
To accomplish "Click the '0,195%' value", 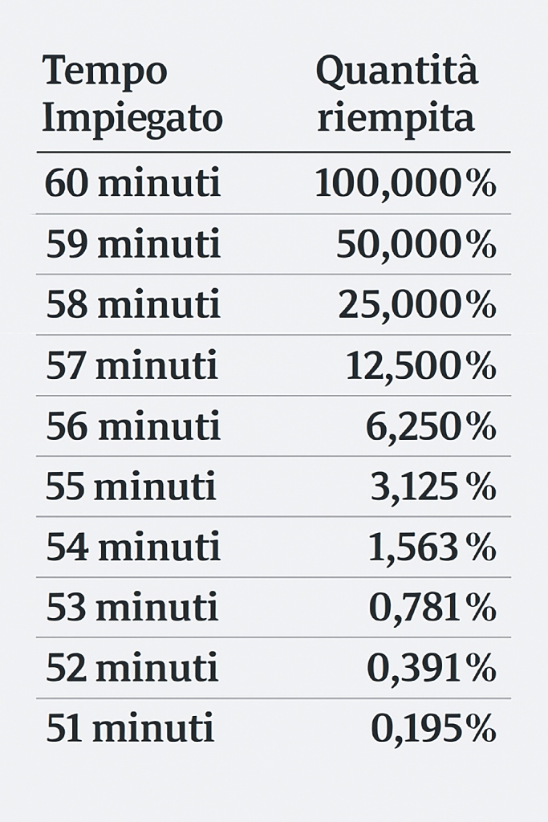I will (x=433, y=730).
